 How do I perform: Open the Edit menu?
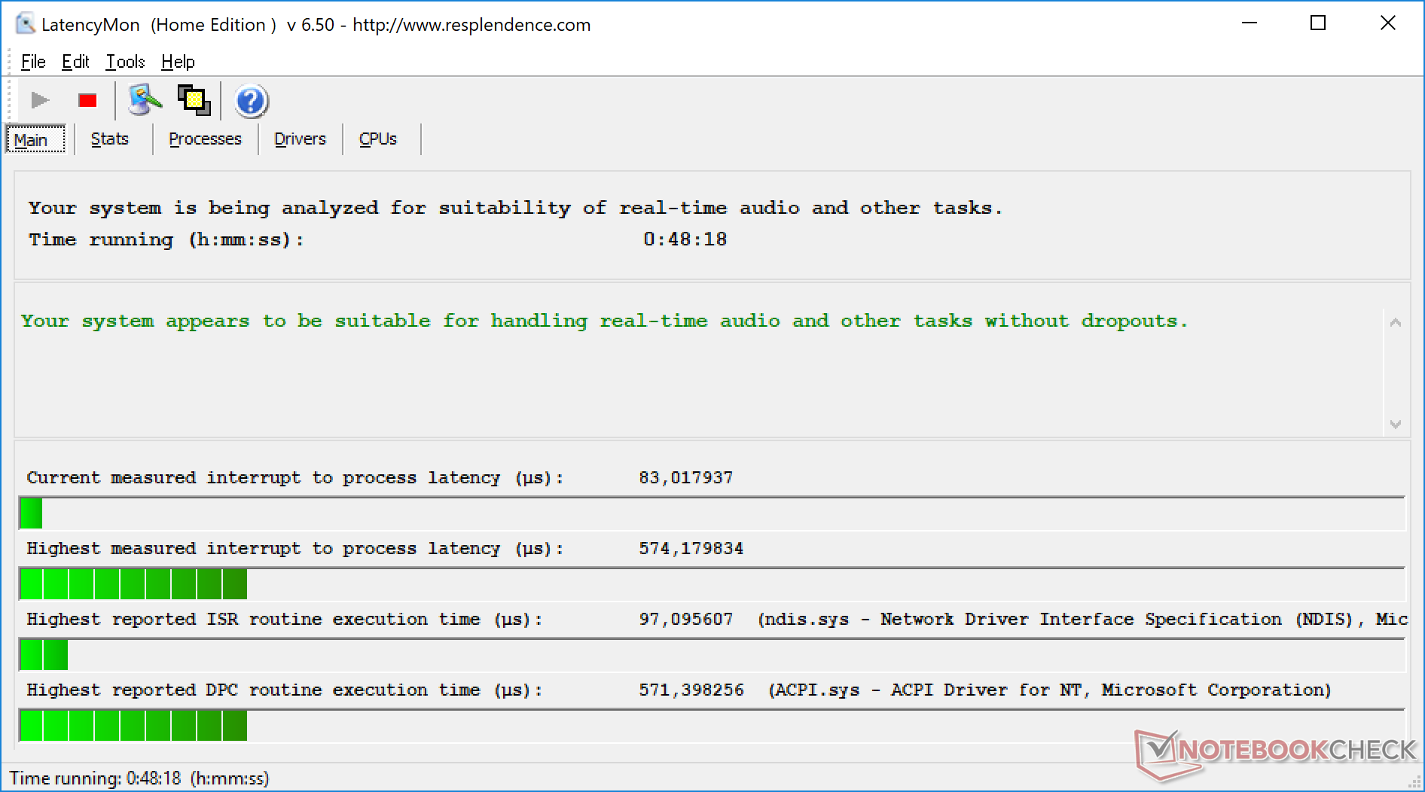pos(75,62)
